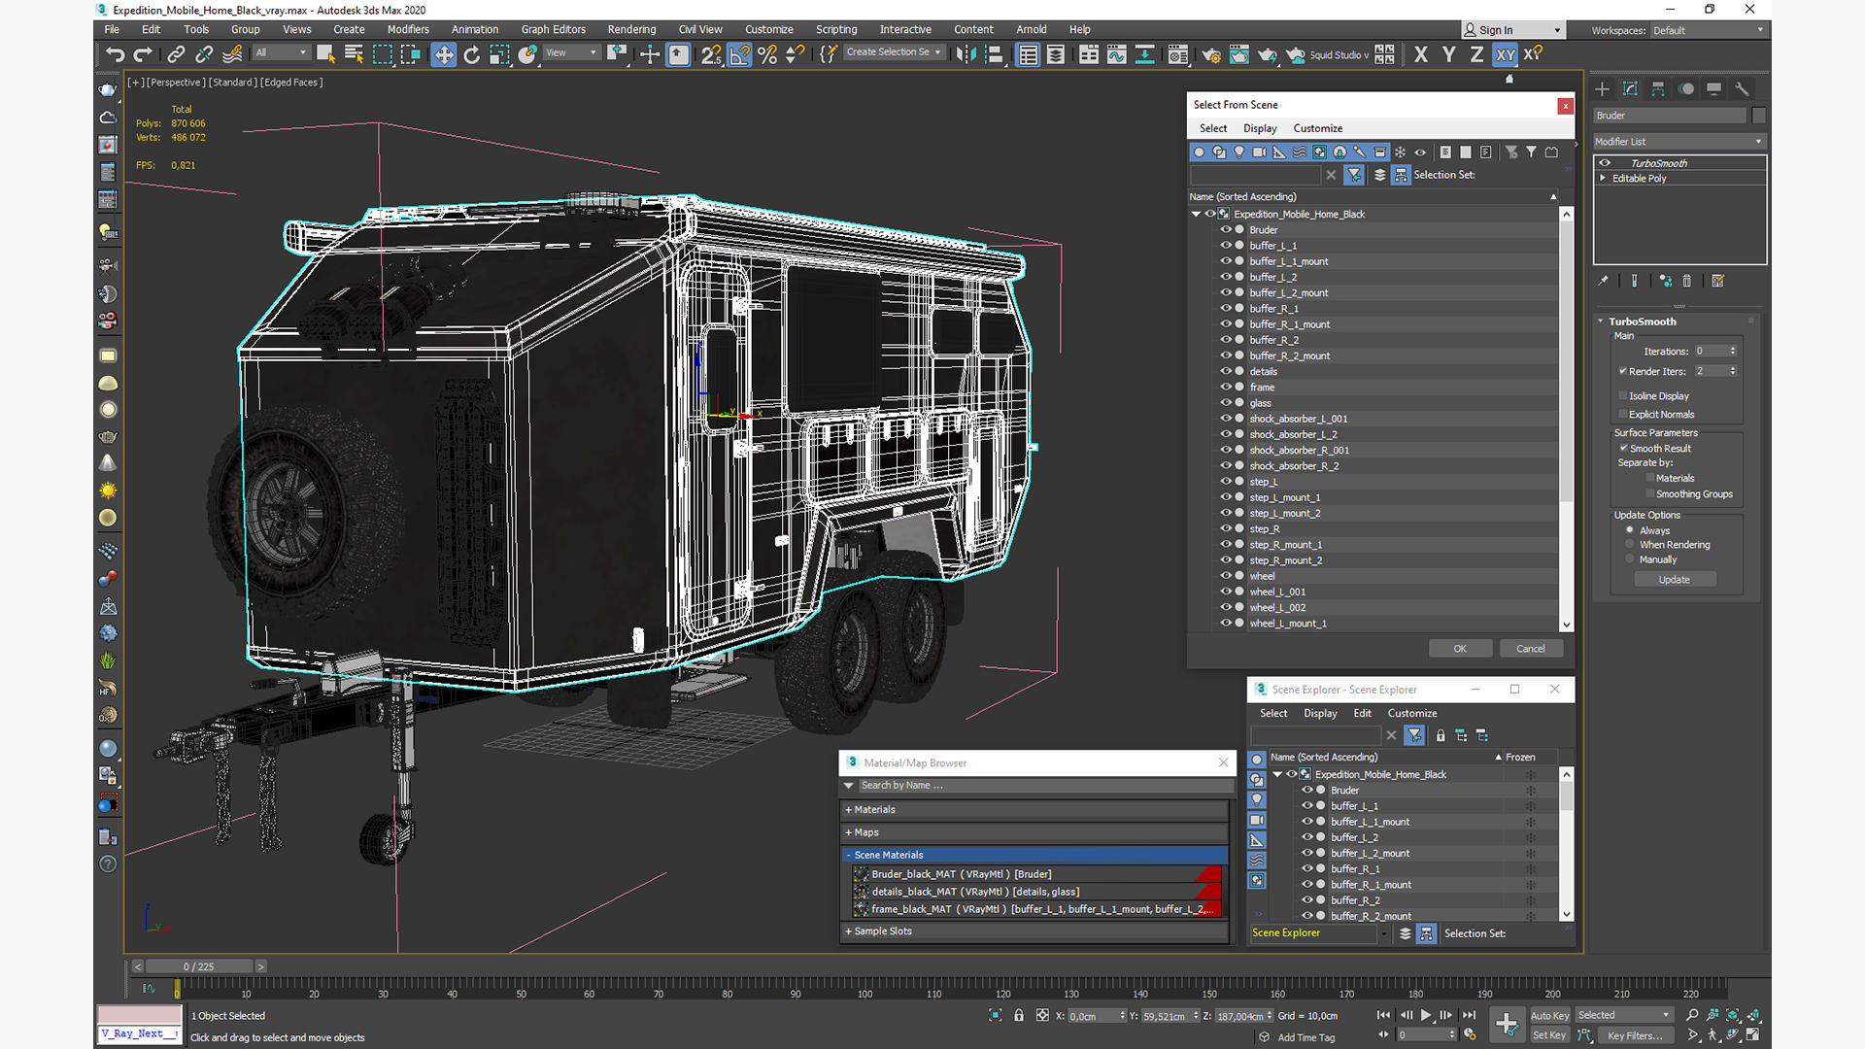Open the View reference coordinate dropdown
This screenshot has height=1049, width=1865.
coord(571,52)
